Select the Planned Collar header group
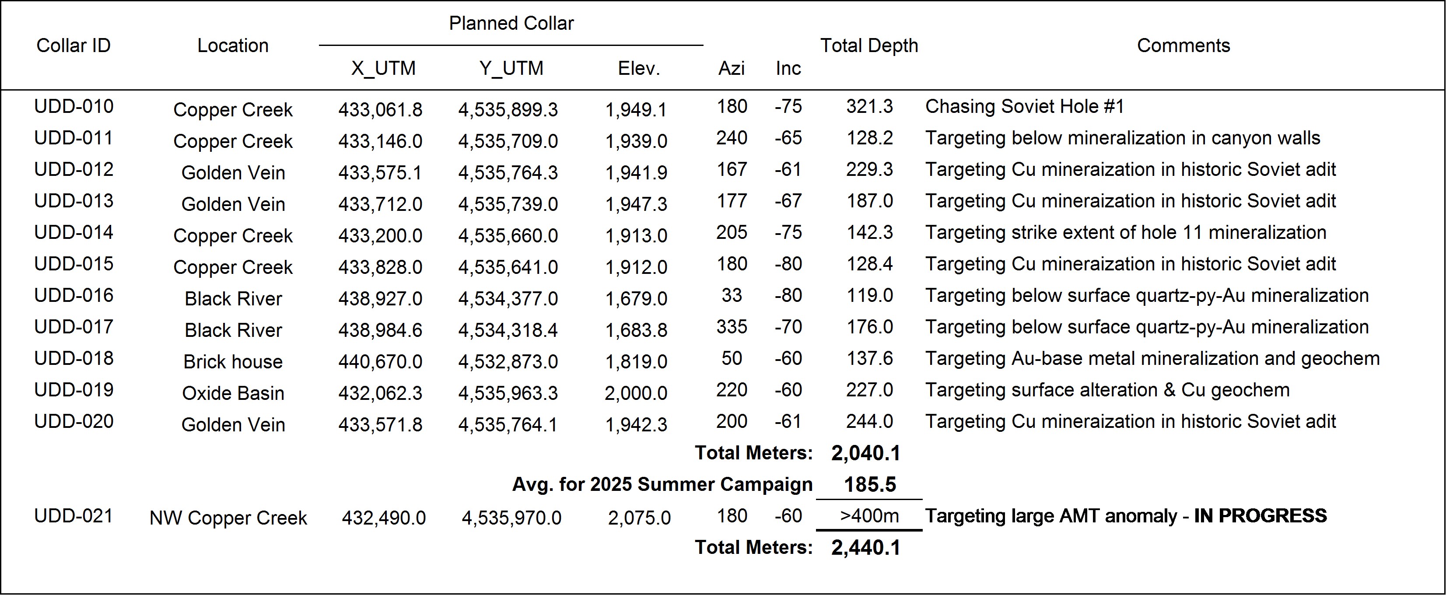 [511, 24]
